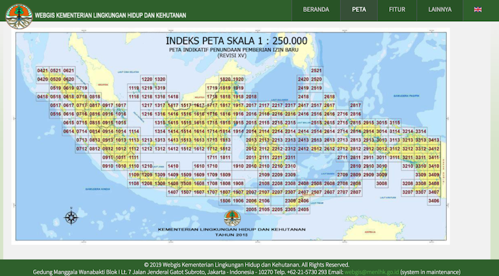Image resolution: width=499 pixels, height=276 pixels.
Task: Select map sheet 1806
Action: coord(225,201)
